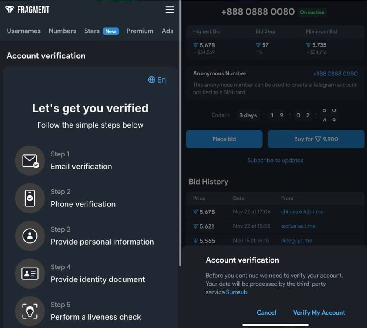Click the Sumsub service link
367x328 pixels.
click(x=237, y=292)
